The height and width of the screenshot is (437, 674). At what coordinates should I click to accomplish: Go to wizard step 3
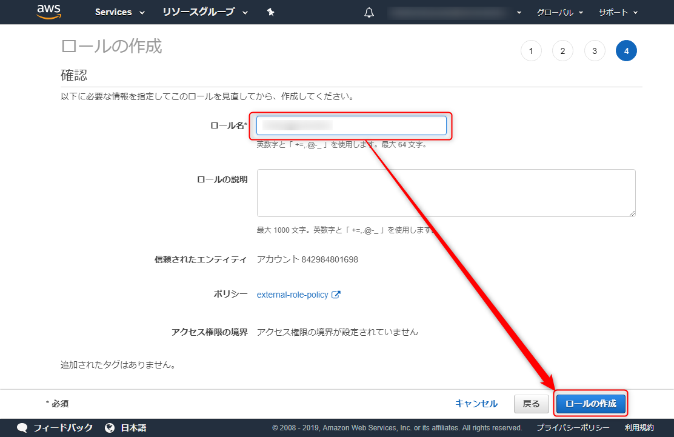point(595,51)
